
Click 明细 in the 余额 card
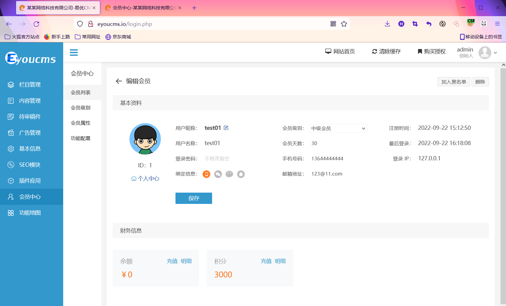[186, 261]
